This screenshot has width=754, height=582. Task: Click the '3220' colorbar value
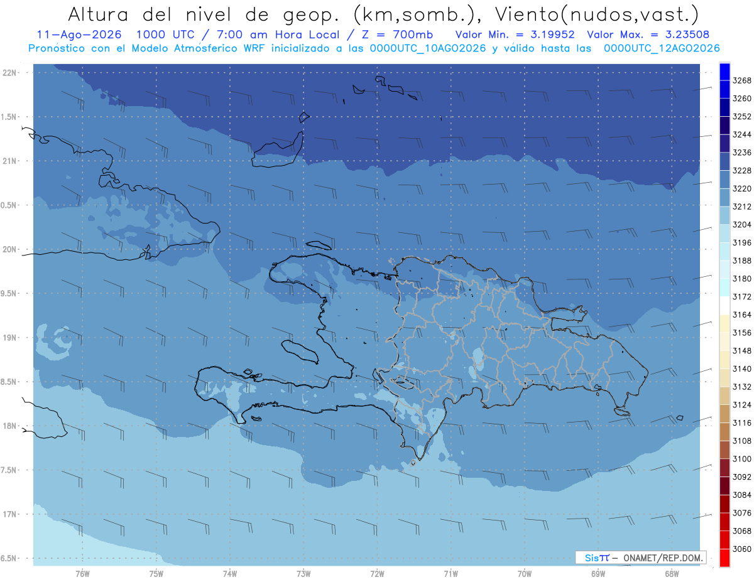(742, 188)
